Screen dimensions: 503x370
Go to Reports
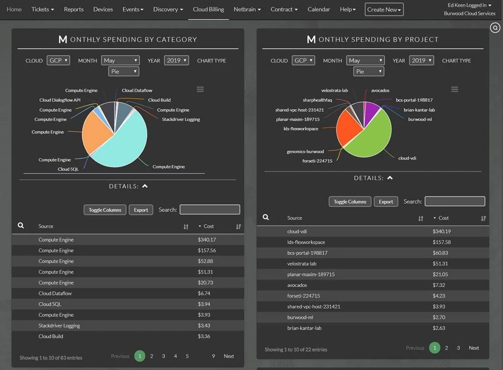(x=73, y=9)
